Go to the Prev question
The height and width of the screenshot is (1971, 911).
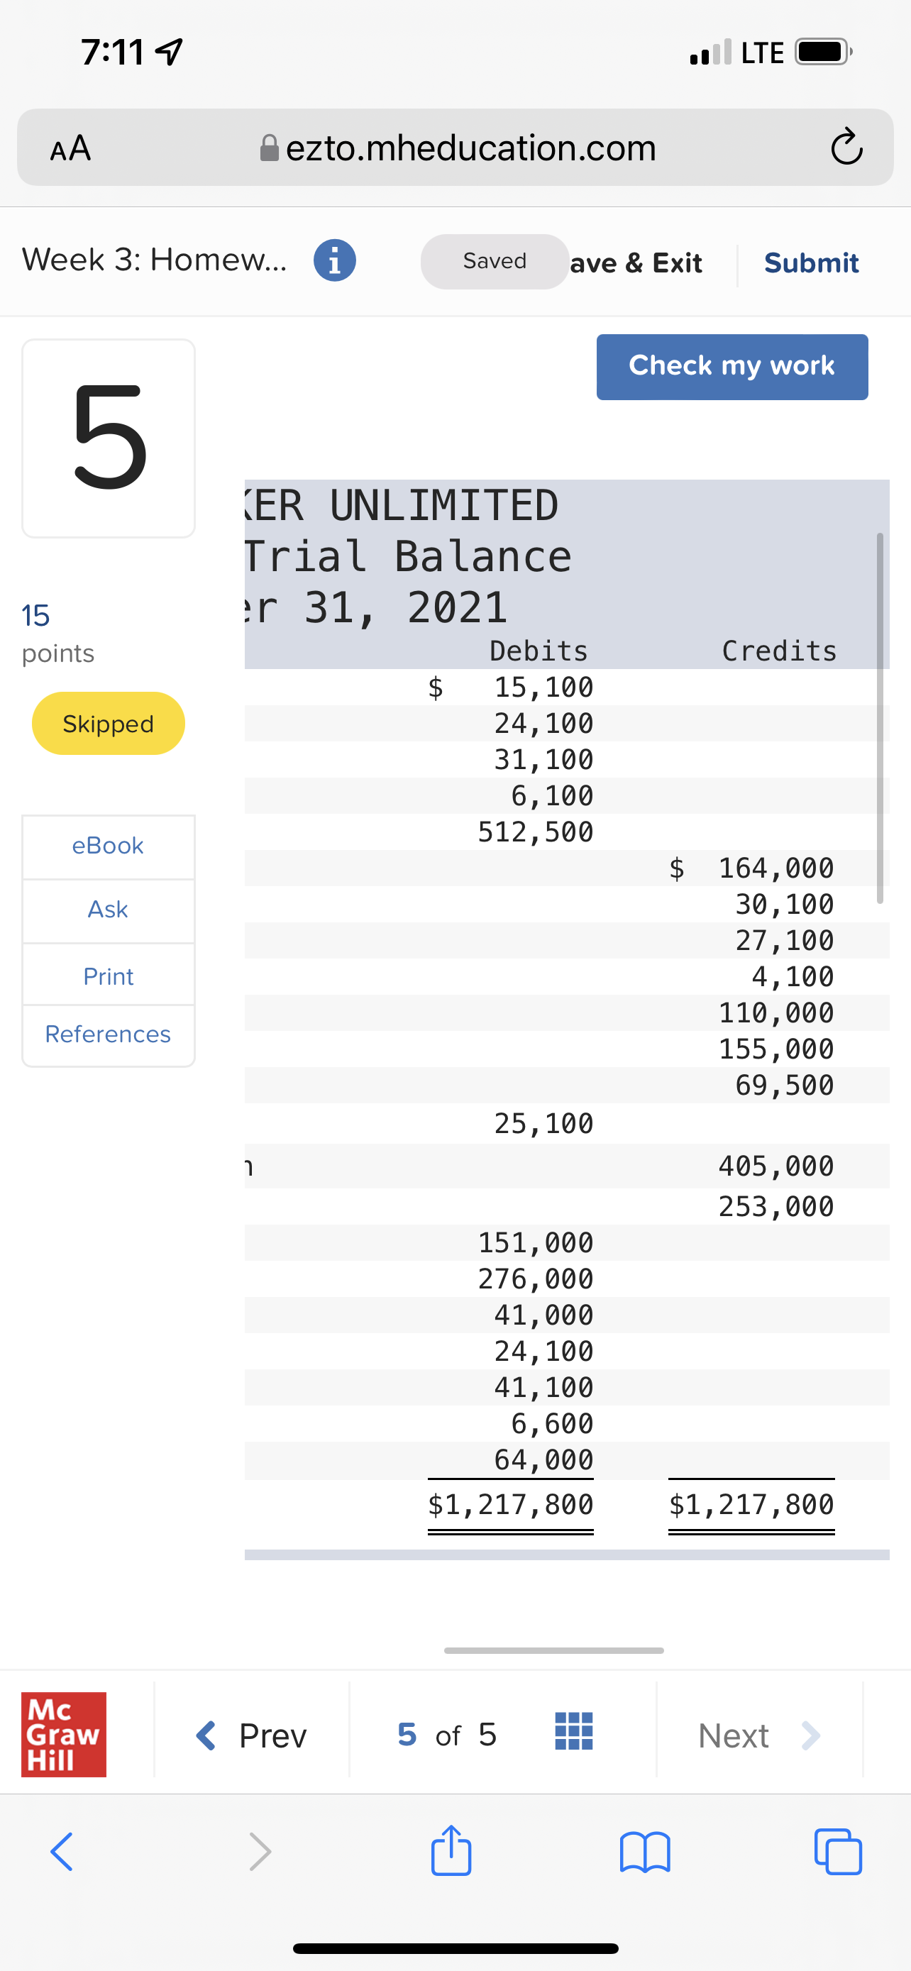[252, 1735]
